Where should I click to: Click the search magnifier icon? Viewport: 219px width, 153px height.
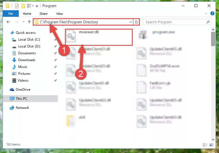(x=208, y=22)
